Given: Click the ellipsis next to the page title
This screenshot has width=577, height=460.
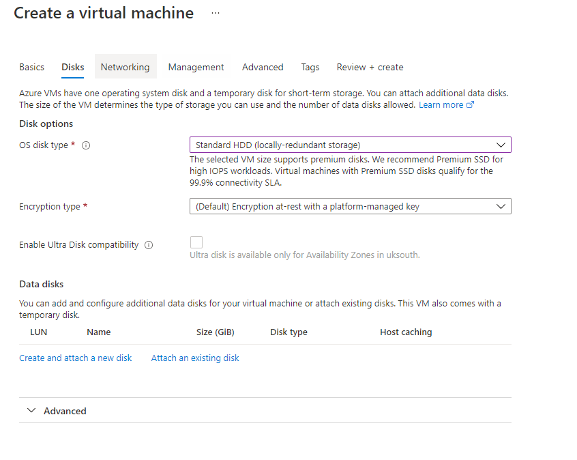Looking at the screenshot, I should tap(216, 13).
